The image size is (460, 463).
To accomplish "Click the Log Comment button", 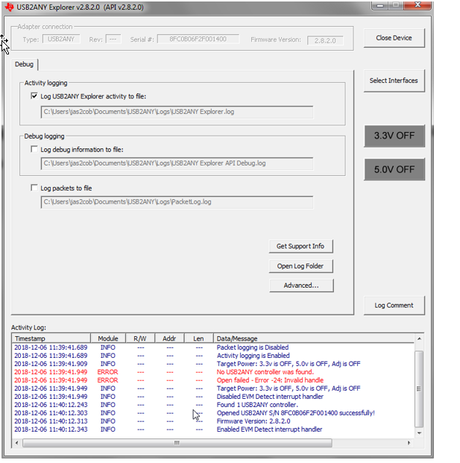I will pos(394,306).
